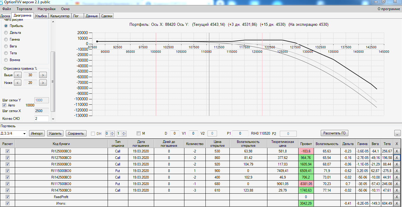Open the О программе menu item

point(389,9)
